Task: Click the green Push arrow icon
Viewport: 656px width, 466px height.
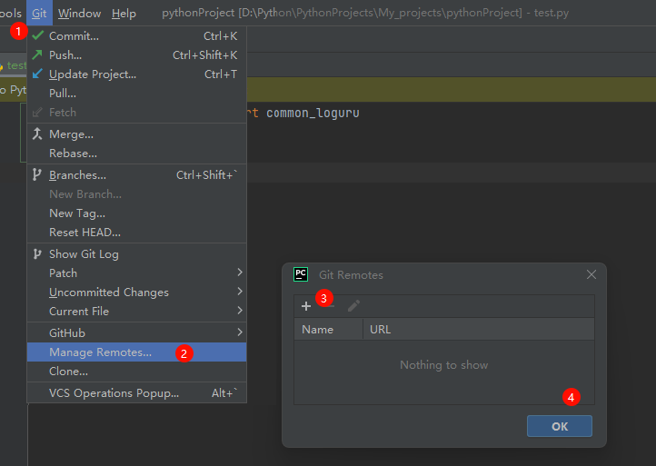Action: [37, 55]
